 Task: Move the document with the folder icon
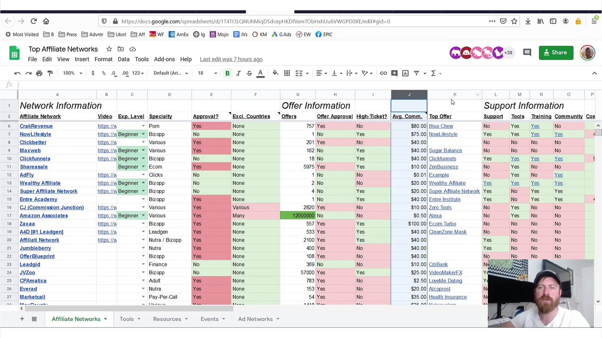click(121, 49)
